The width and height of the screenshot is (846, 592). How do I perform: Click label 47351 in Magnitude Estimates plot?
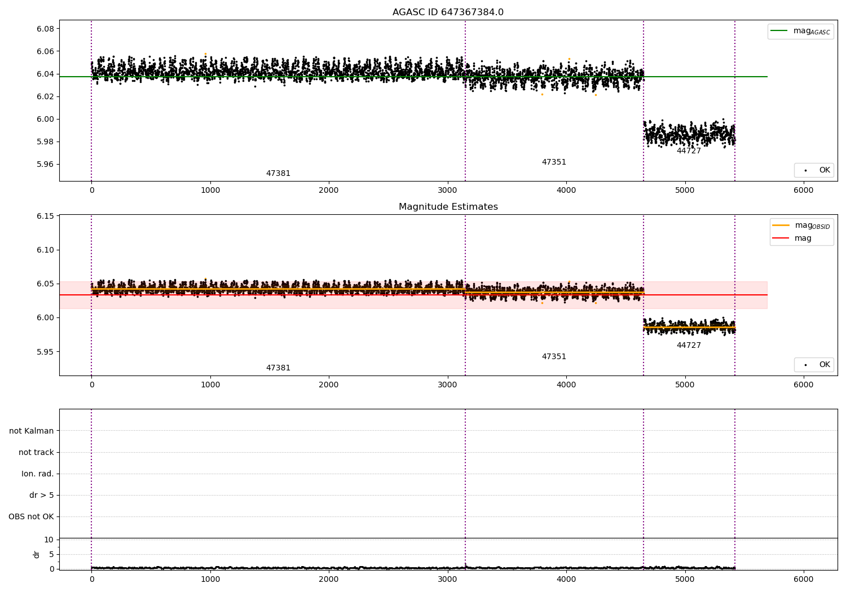click(554, 357)
